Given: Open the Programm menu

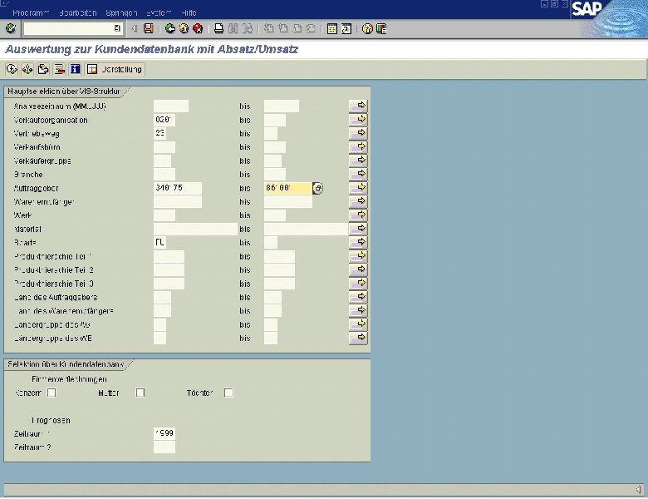Looking at the screenshot, I should coord(31,12).
